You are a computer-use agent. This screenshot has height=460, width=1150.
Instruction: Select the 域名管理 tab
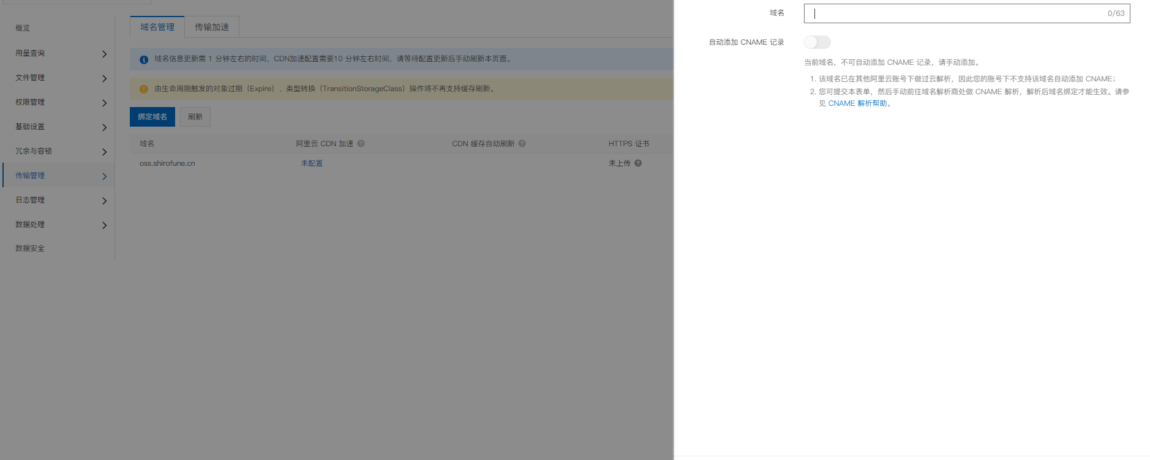tap(157, 27)
